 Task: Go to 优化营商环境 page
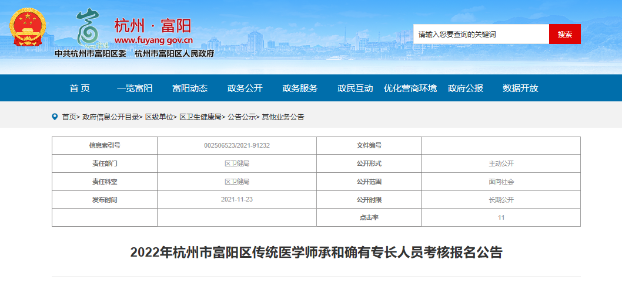[x=410, y=88]
